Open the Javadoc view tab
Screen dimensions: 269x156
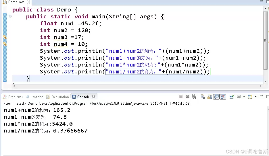pyautogui.click(x=35, y=97)
